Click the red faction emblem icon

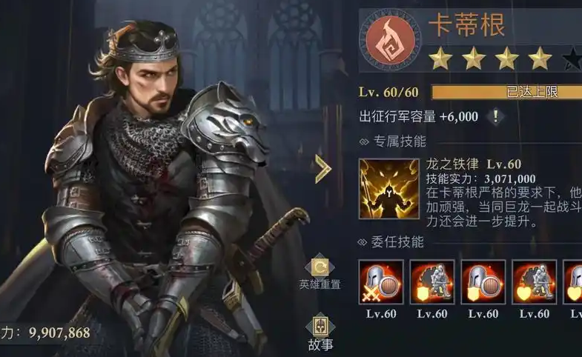coord(390,41)
